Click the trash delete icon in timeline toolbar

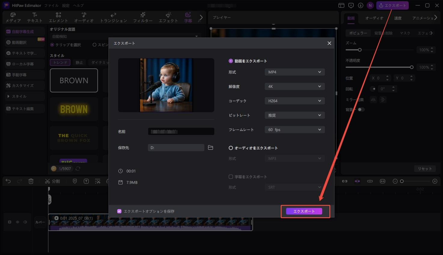[x=31, y=181]
